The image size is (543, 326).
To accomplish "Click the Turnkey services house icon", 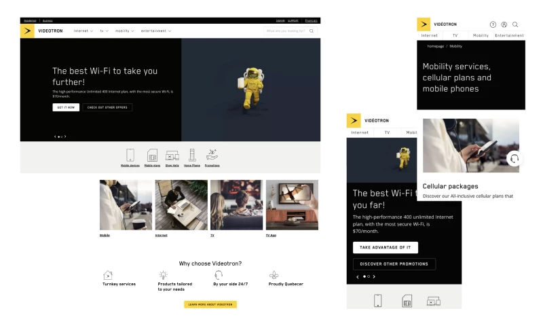I will 108,275.
